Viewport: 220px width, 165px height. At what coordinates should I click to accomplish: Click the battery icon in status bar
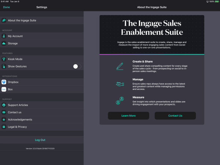(217, 1)
